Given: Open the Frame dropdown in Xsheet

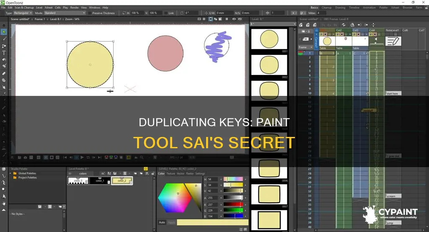Looking at the screenshot, I should tap(305, 47).
